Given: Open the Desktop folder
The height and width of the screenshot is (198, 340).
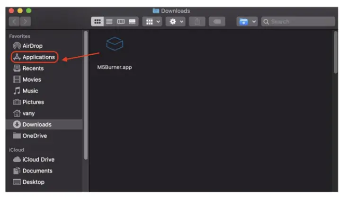Looking at the screenshot, I should point(28,182).
